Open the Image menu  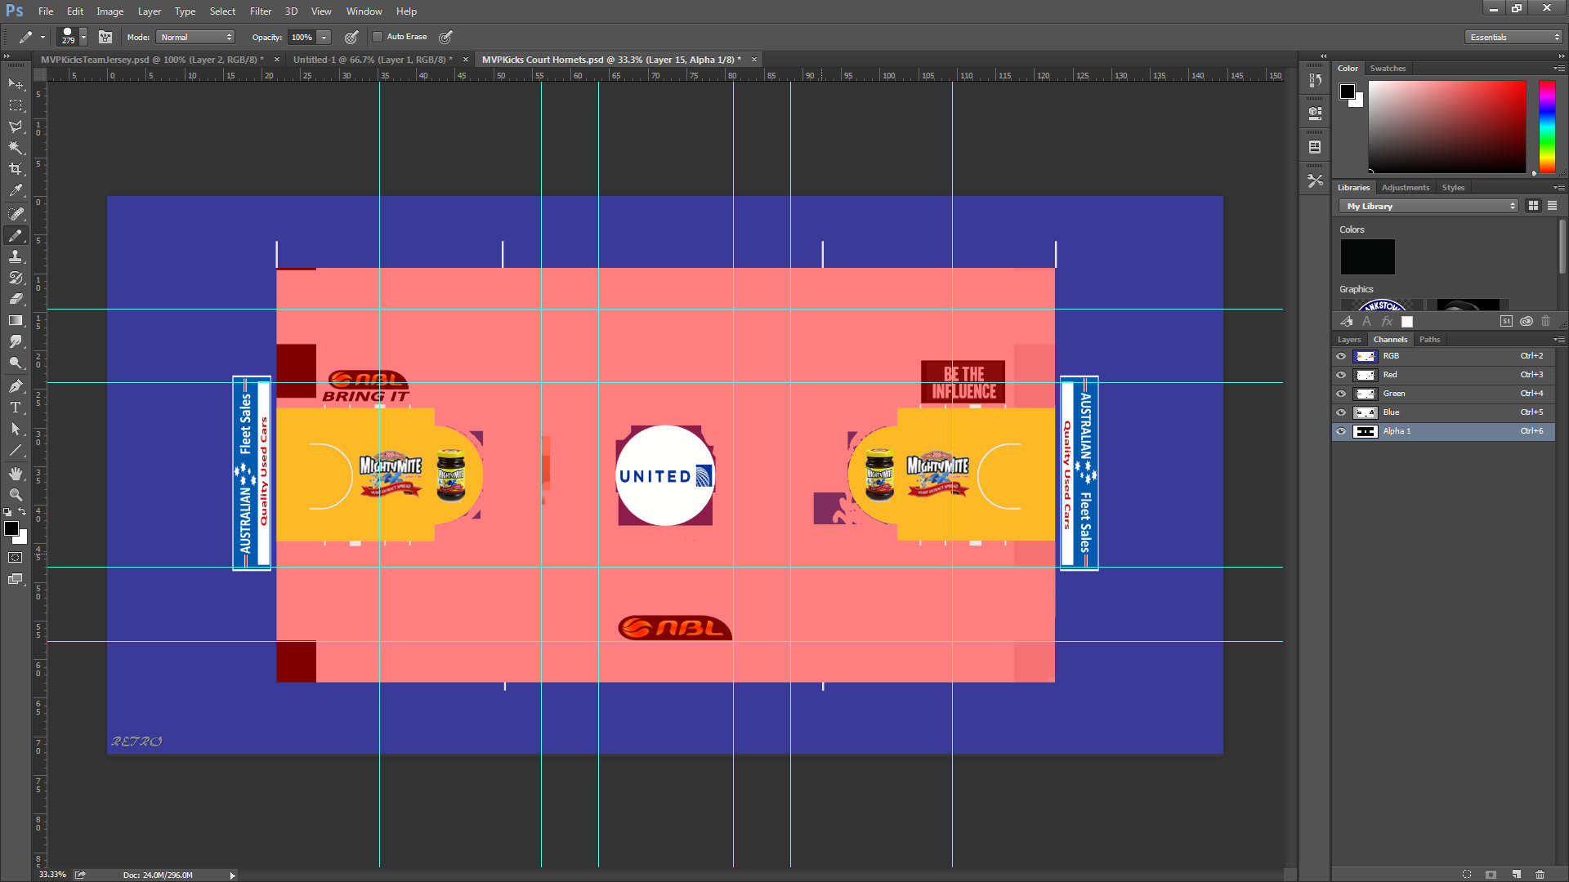pyautogui.click(x=110, y=11)
